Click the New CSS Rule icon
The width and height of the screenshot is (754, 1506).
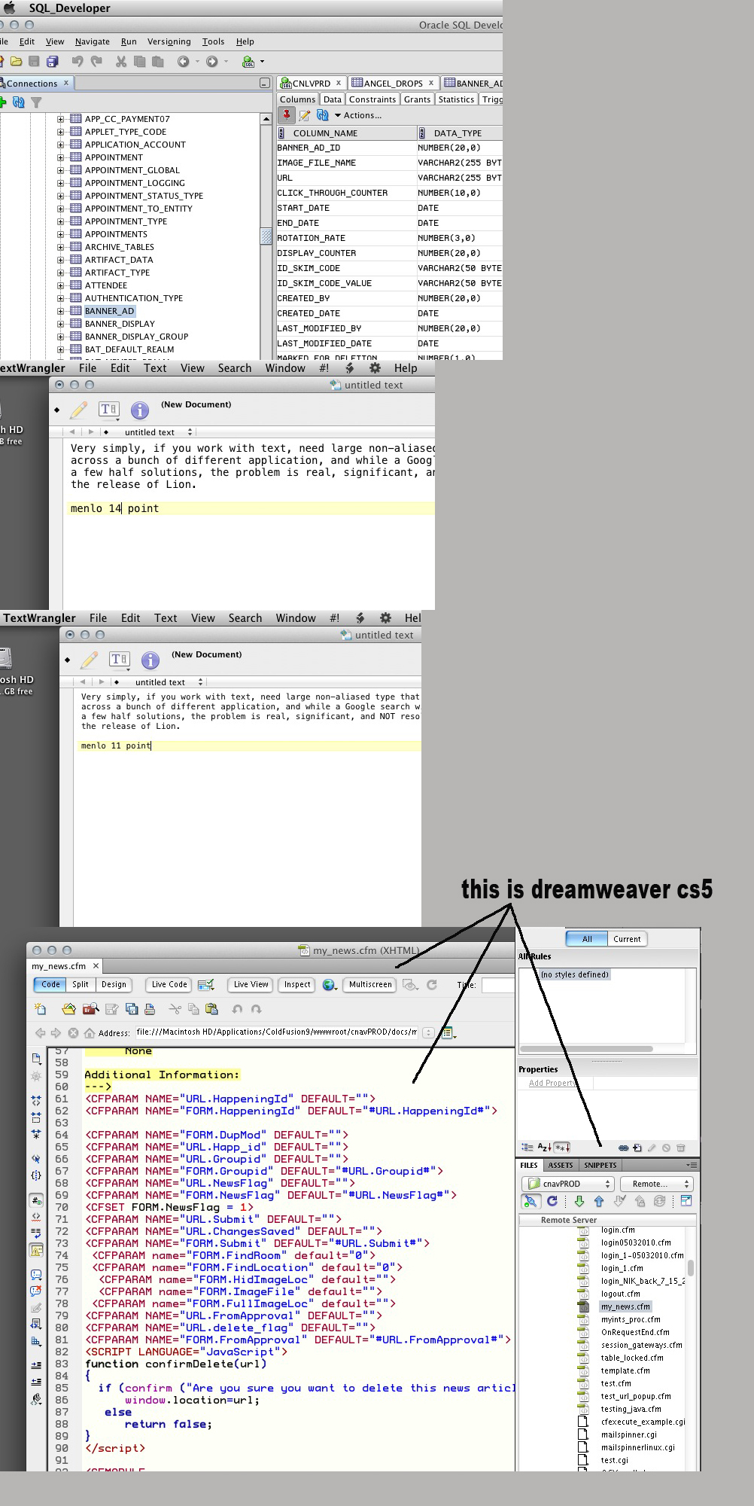click(637, 1148)
